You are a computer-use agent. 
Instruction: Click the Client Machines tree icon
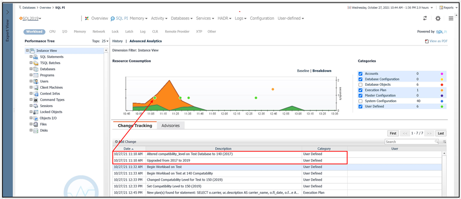36,87
